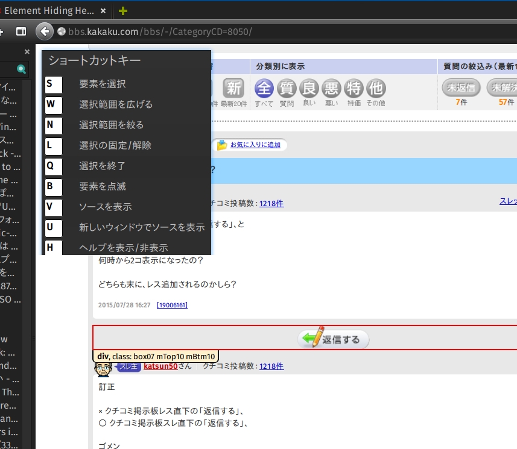The height and width of the screenshot is (449, 517).
Task: Close the Element Hiding Helper tab
Action: (x=103, y=11)
